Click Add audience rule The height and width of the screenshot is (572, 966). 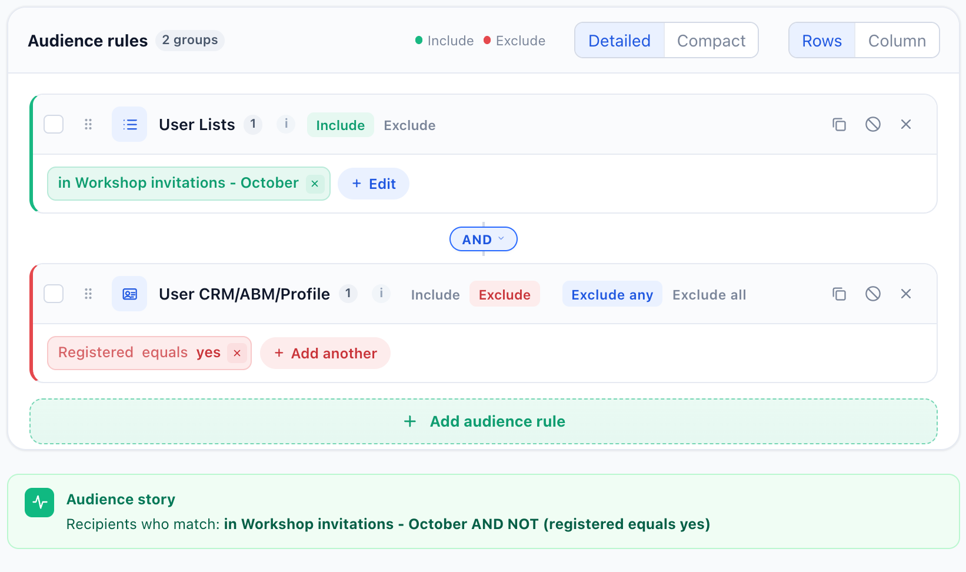[484, 421]
